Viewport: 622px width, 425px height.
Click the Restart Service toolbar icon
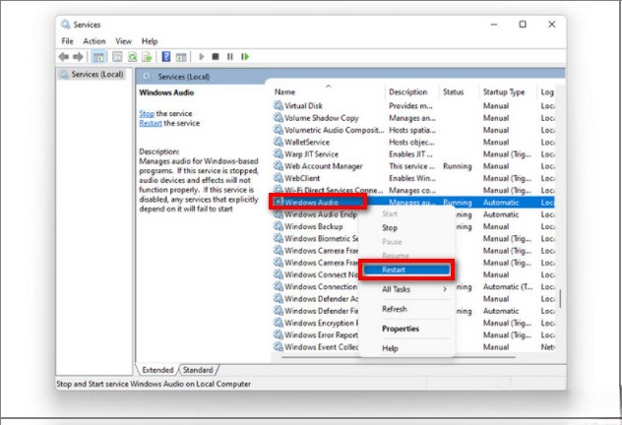245,57
